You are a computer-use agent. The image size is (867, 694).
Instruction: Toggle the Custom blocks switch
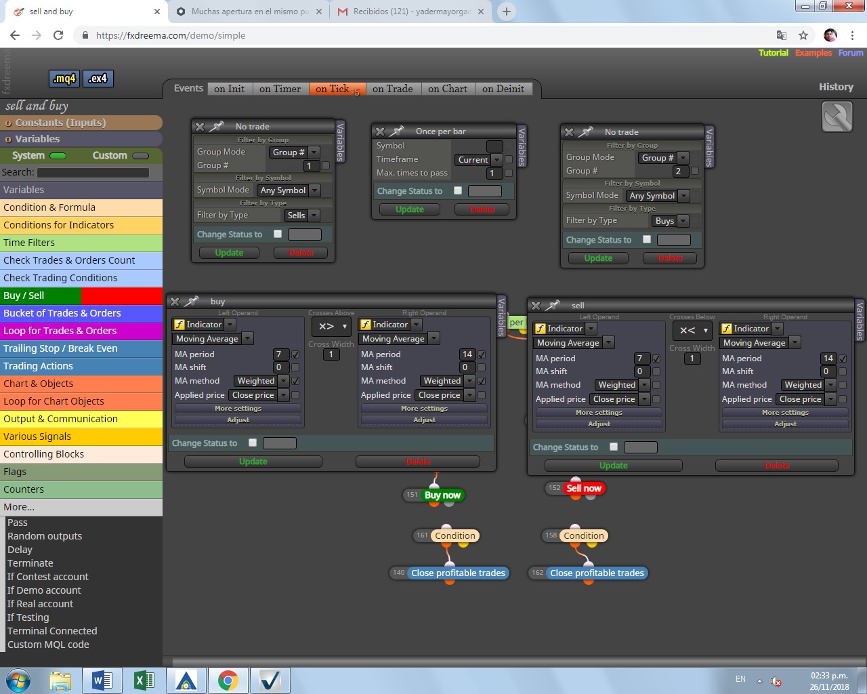click(x=140, y=156)
